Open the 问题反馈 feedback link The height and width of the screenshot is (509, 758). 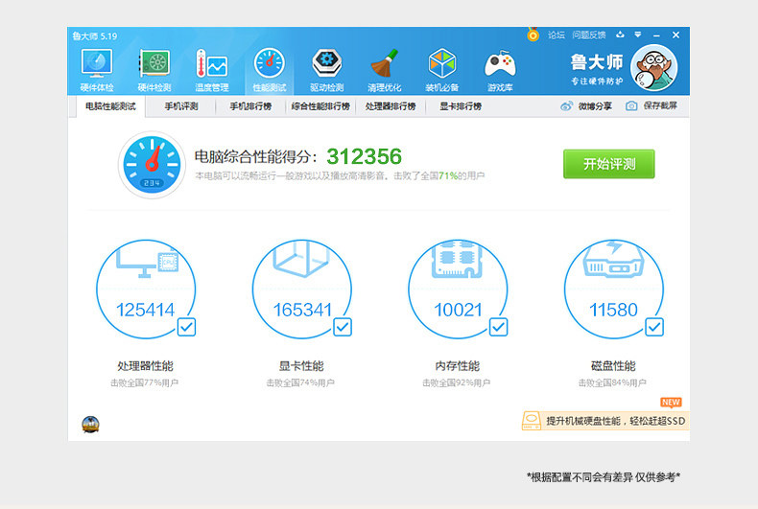point(589,35)
